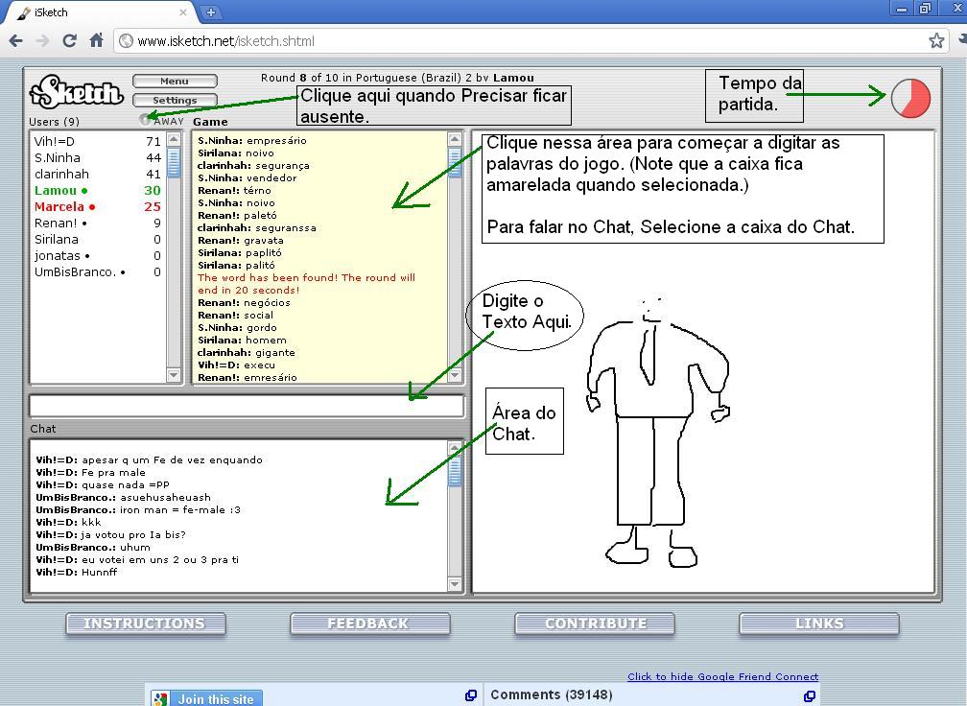This screenshot has height=706, width=967.
Task: Pop out the Comments gadget
Action: (809, 696)
